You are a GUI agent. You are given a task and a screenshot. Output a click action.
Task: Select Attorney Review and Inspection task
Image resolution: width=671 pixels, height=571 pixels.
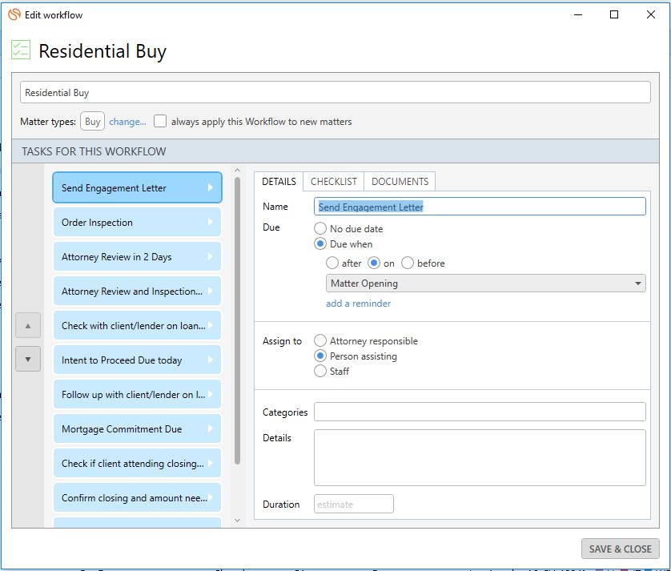(138, 291)
